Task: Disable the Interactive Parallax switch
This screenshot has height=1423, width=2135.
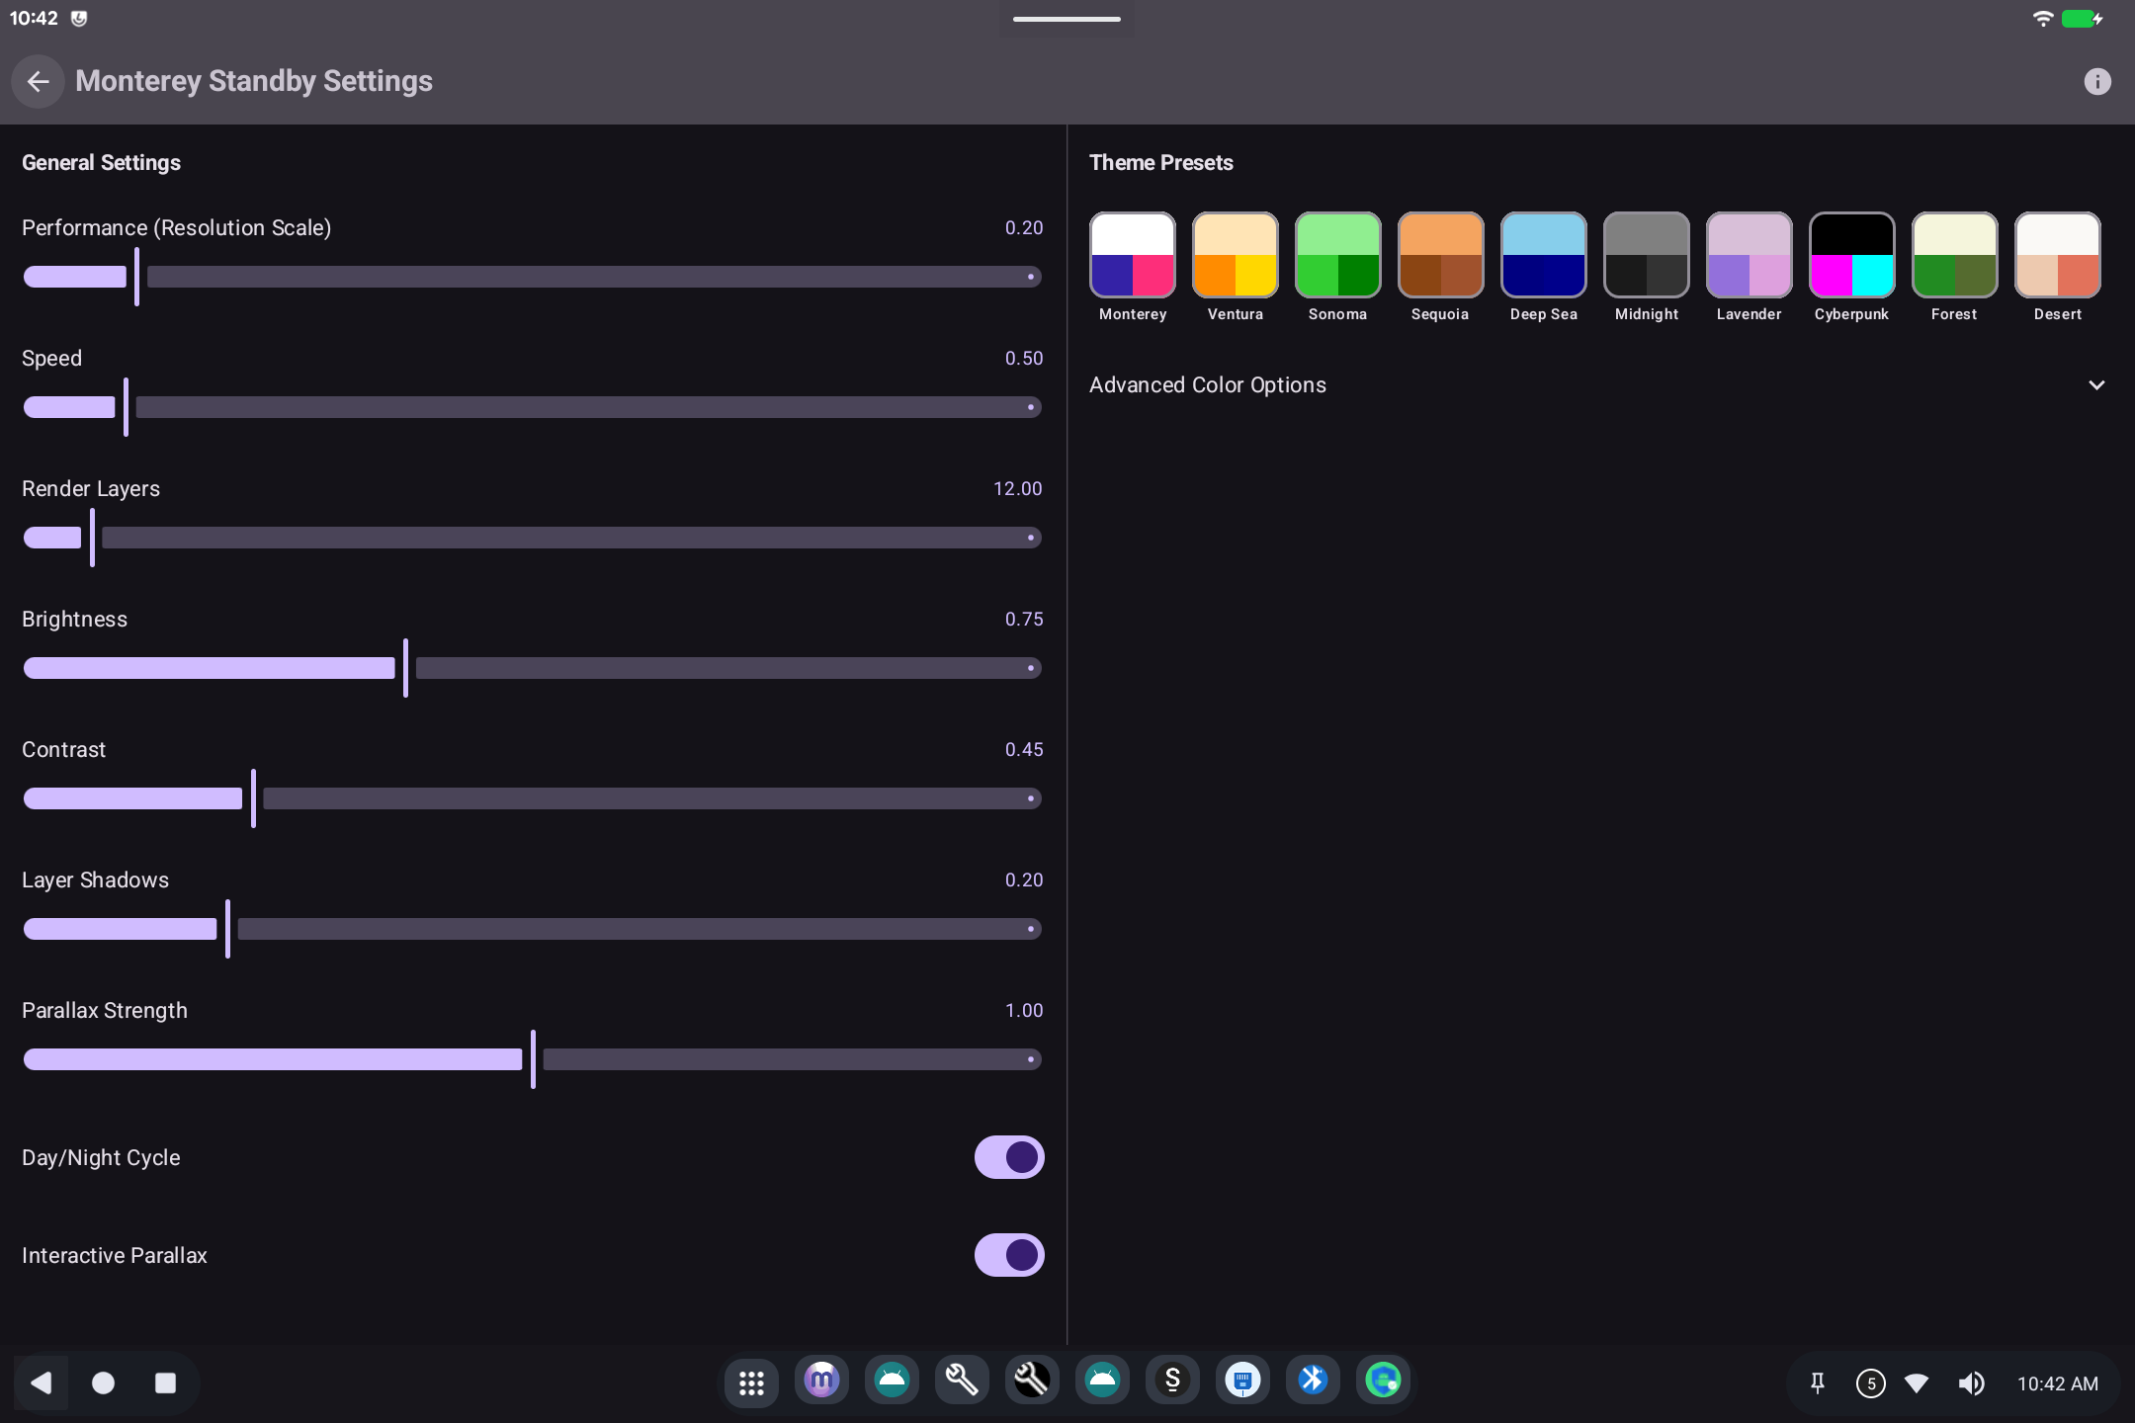Action: [1009, 1255]
